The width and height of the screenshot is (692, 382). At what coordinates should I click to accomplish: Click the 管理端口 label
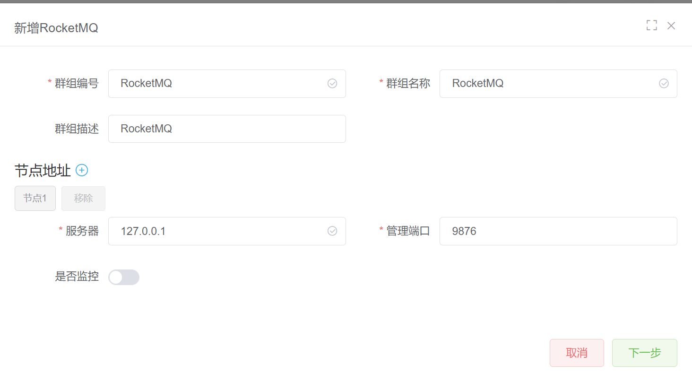(x=408, y=231)
